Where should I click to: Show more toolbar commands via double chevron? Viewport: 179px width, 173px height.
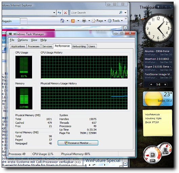[x=126, y=19]
